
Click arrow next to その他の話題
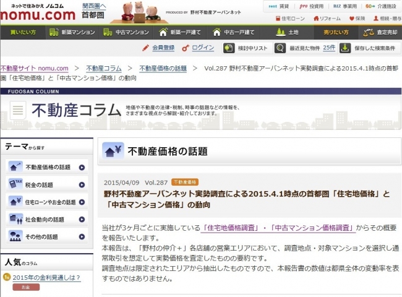[x=82, y=237]
